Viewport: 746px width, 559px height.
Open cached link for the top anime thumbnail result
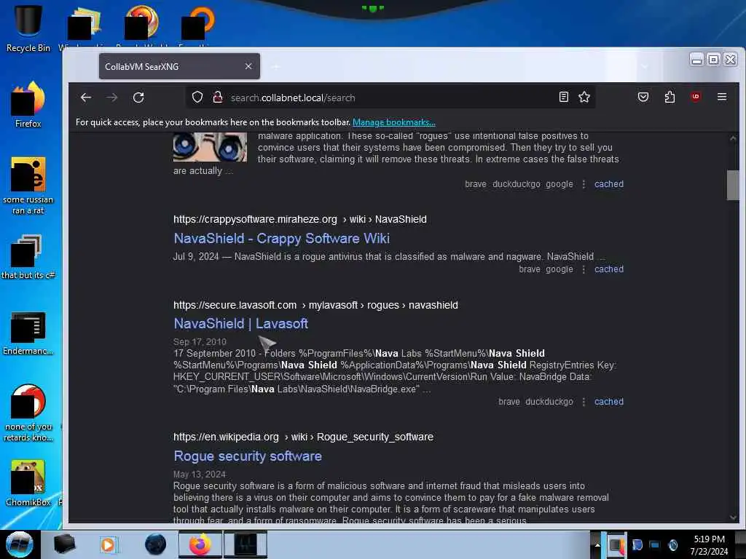[x=608, y=184]
